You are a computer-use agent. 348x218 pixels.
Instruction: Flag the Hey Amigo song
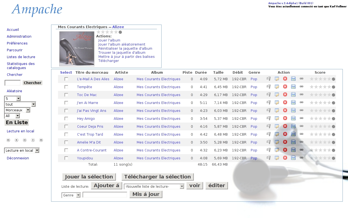(x=269, y=118)
